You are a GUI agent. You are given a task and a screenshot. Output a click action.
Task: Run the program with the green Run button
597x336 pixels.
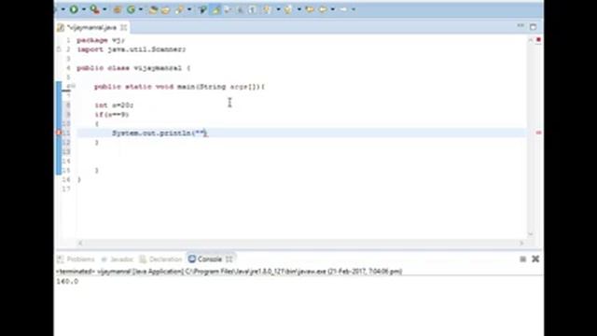click(74, 9)
